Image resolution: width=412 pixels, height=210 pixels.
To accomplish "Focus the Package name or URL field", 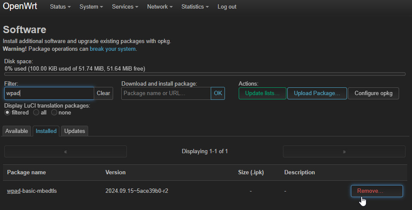I will click(166, 93).
